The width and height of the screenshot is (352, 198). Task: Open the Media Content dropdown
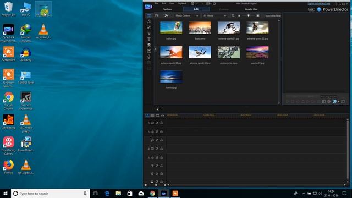click(x=187, y=15)
